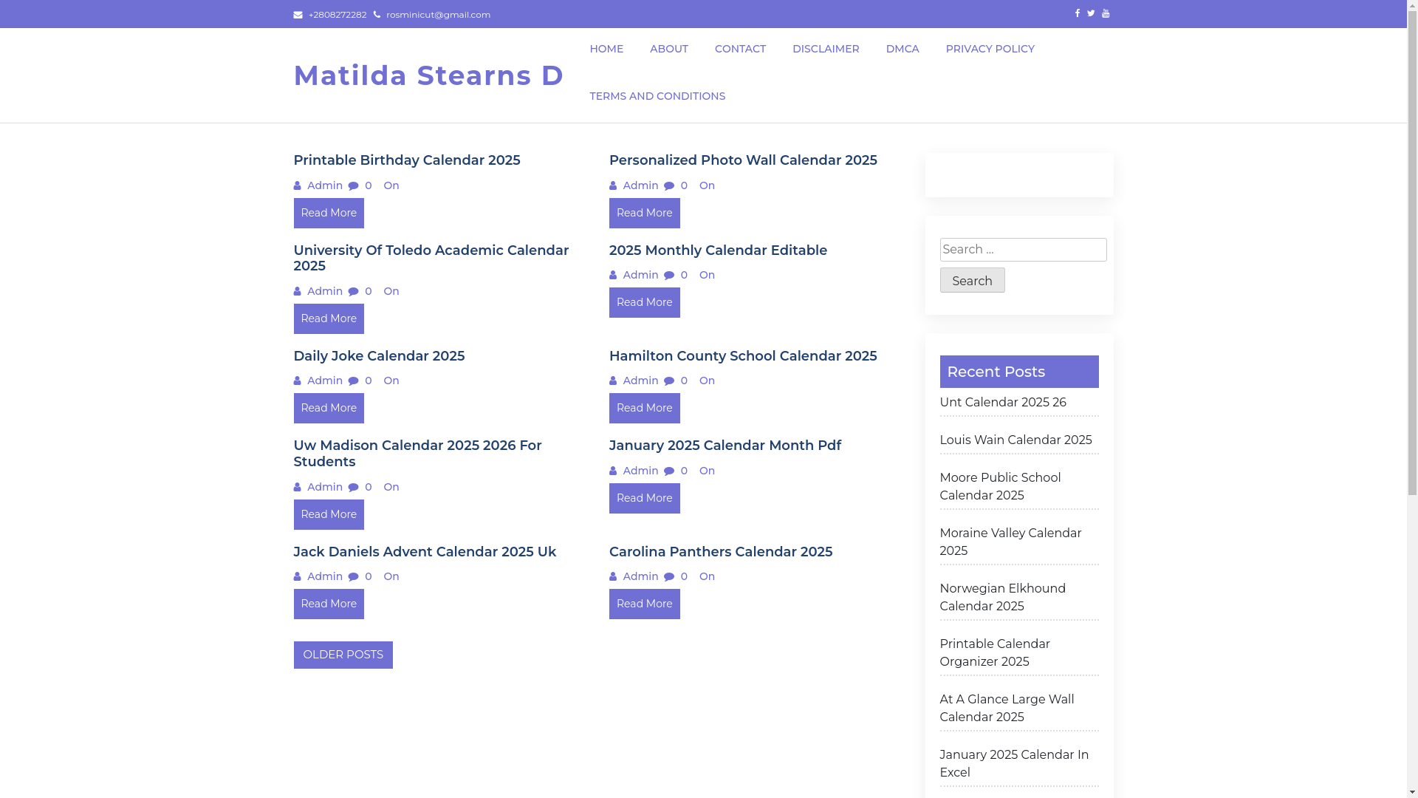Open Carolina Panthers Calendar 2025 post

pos(721,552)
